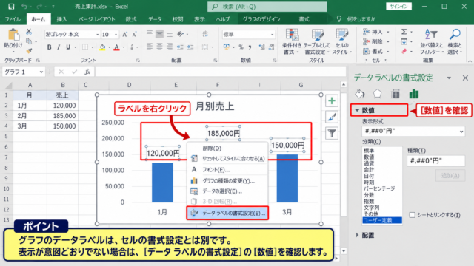474x266 pixels.
Task: Click the search box in title bar
Action: (x=267, y=7)
